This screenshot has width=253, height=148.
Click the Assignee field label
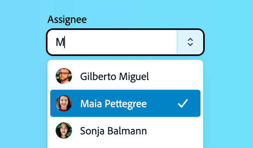[x=67, y=20]
